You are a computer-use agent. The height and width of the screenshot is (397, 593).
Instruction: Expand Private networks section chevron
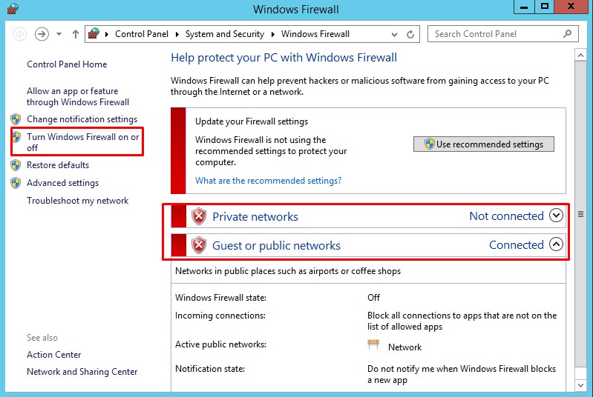point(556,216)
